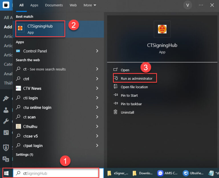Viewport: 219px width, 178px height.
Task: Choose Run as administrator
Action: click(137, 79)
